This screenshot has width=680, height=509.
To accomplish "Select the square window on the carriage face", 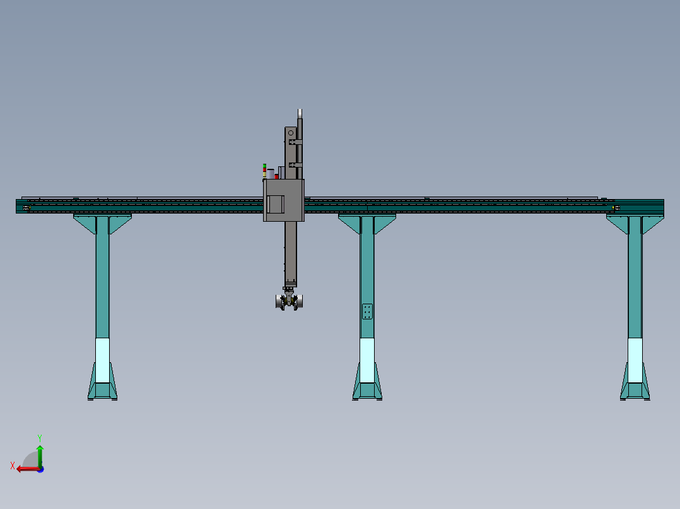I will (x=276, y=205).
